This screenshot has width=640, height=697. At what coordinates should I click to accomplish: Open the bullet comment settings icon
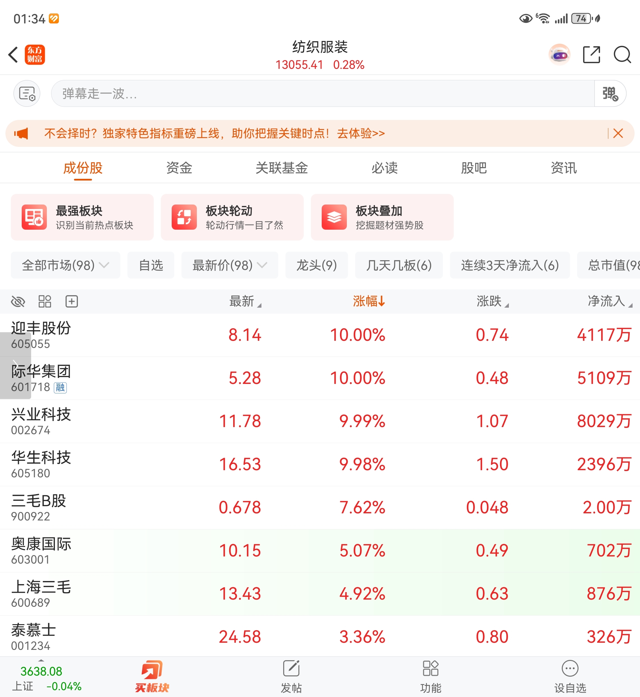coord(27,93)
